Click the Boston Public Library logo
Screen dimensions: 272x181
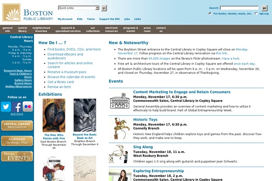(x=28, y=13)
